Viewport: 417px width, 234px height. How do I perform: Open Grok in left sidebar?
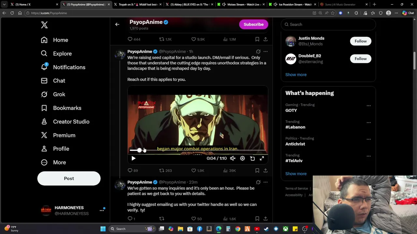click(53, 94)
